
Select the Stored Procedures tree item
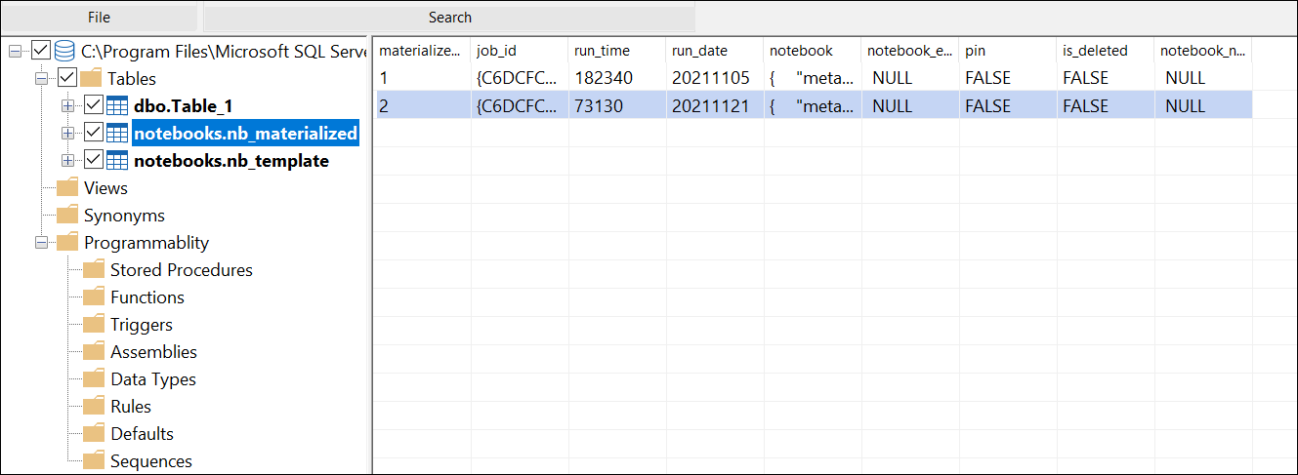182,269
